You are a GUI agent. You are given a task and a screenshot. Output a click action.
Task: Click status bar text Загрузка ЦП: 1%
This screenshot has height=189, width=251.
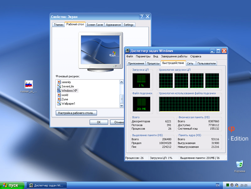pyautogui.click(x=161, y=158)
